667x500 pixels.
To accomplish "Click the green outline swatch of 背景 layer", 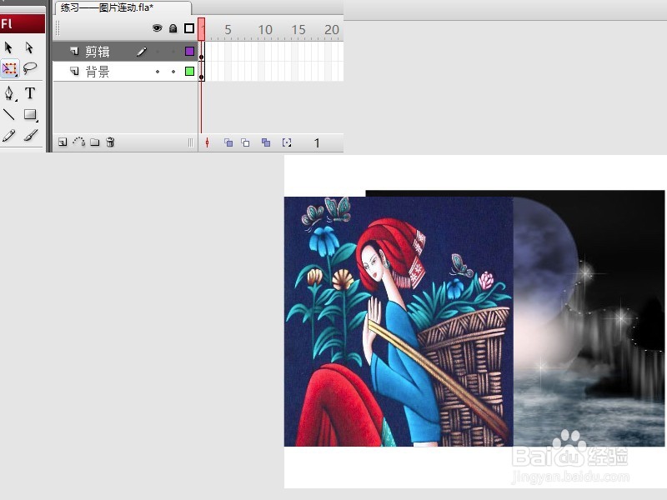I will (190, 71).
